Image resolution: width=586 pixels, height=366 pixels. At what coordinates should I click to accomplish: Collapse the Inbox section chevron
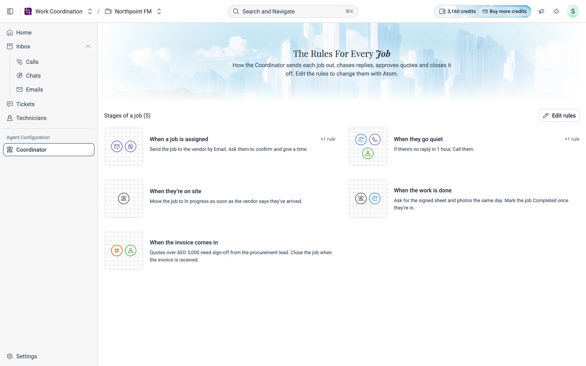coord(88,46)
